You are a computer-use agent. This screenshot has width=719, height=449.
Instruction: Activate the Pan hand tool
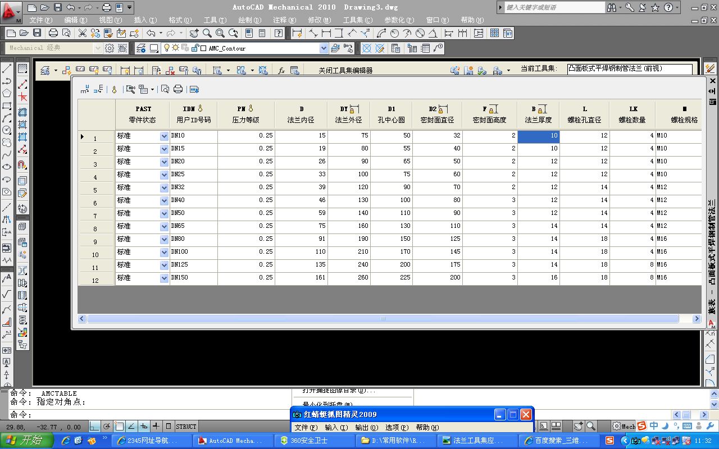[x=195, y=33]
